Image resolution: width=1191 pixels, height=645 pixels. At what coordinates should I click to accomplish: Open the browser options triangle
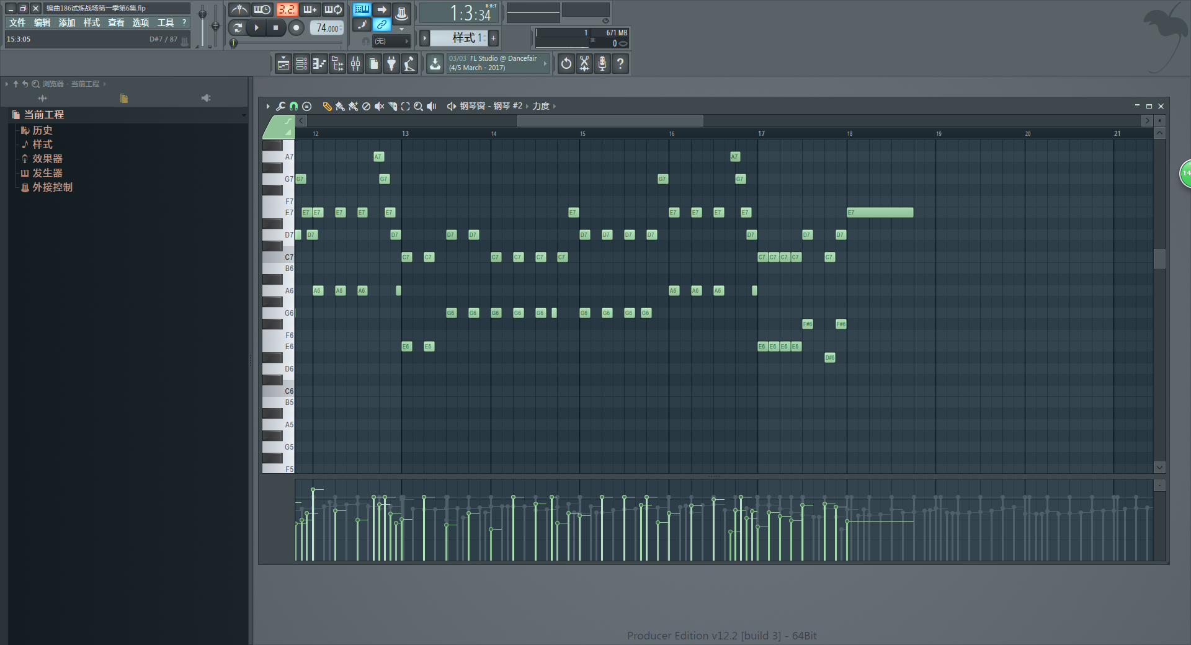pos(7,84)
